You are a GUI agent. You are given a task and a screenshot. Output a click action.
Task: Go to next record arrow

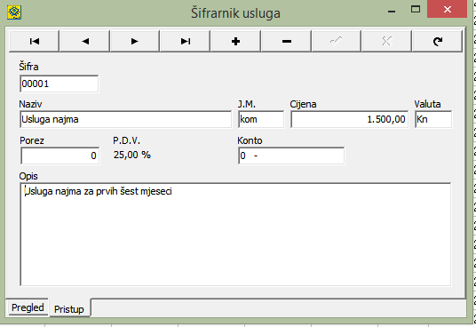click(135, 41)
